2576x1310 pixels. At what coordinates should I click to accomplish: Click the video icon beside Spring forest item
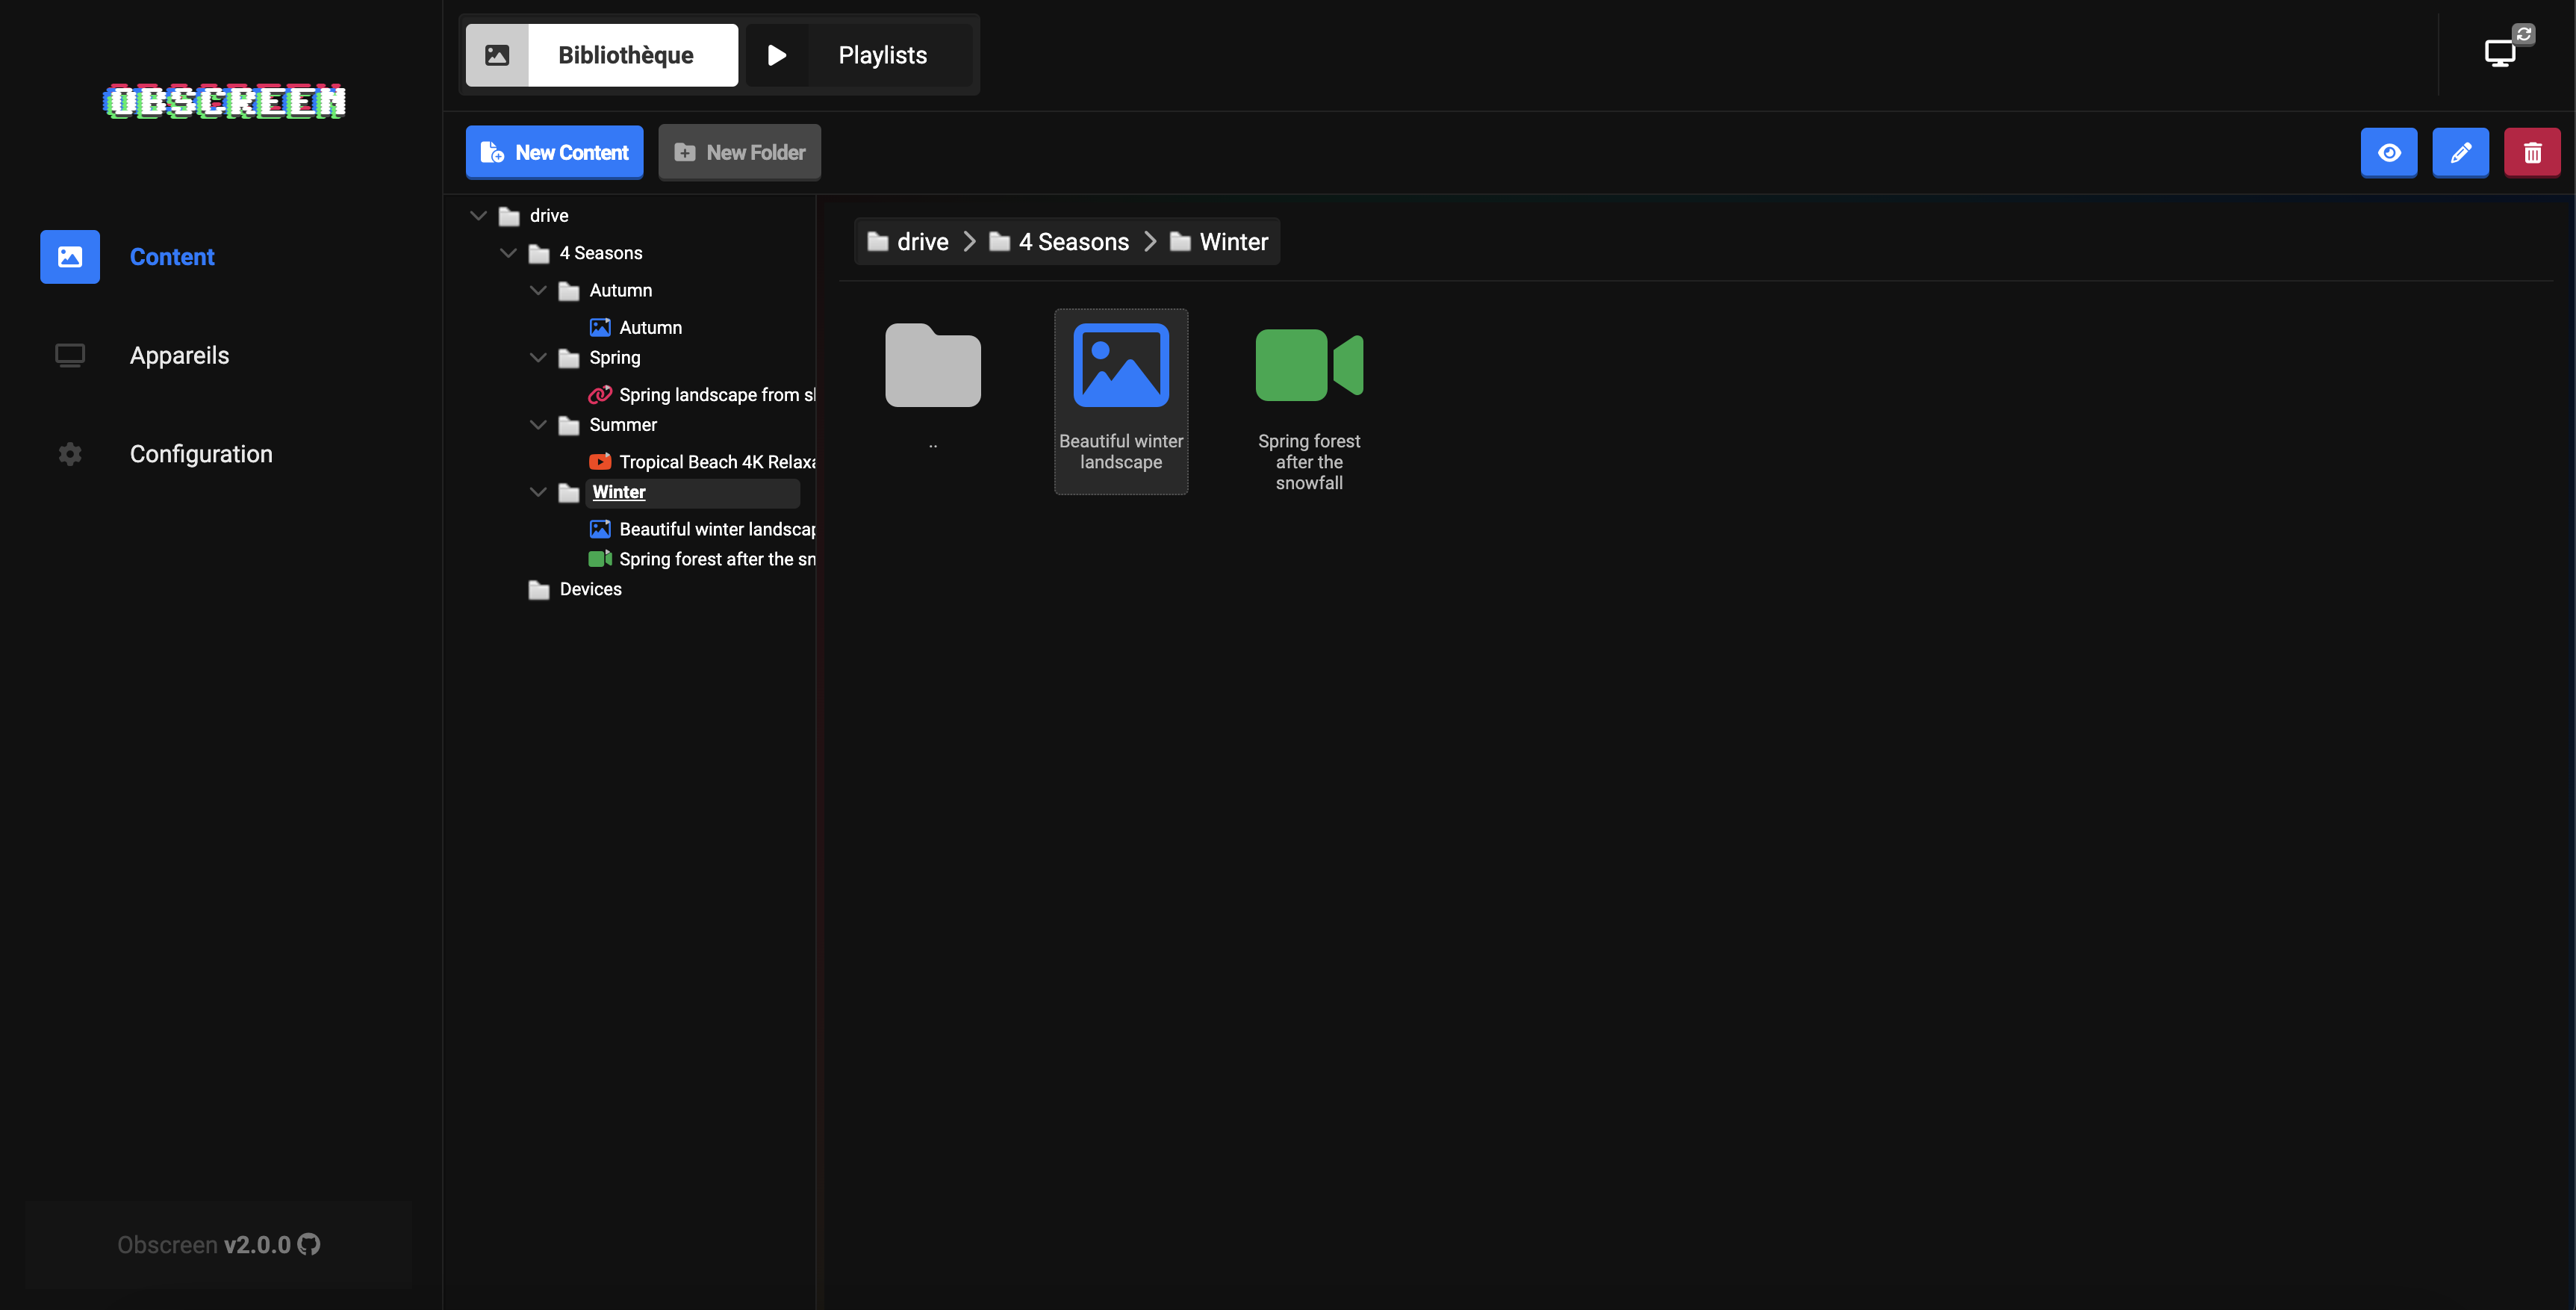[x=600, y=559]
